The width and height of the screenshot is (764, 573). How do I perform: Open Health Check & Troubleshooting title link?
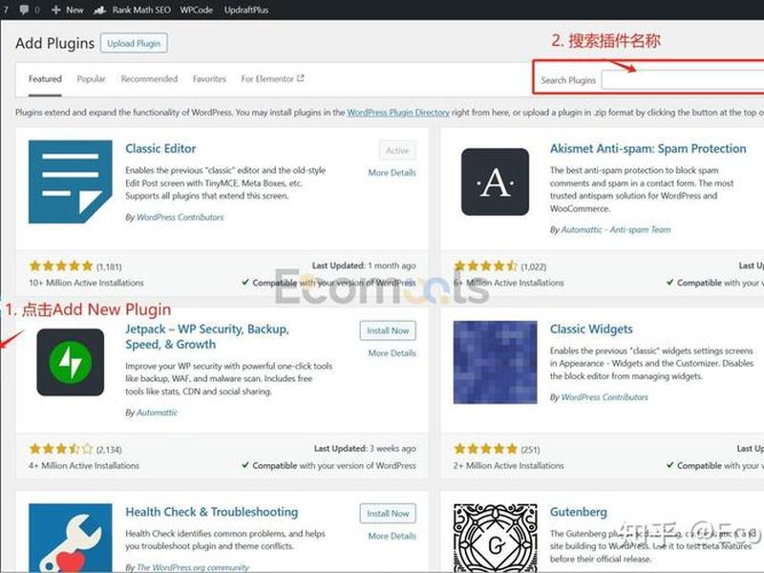(x=211, y=512)
